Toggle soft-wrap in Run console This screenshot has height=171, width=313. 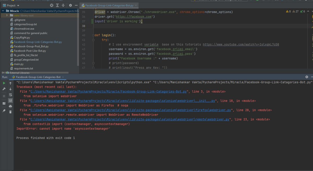[x=10, y=95]
